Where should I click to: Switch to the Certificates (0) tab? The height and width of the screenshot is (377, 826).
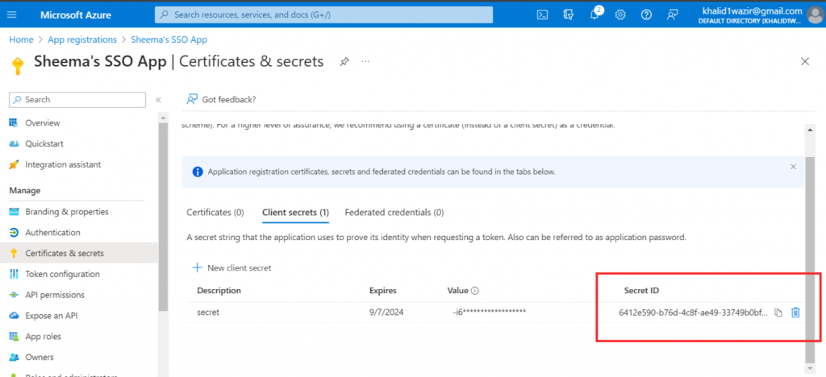point(215,213)
